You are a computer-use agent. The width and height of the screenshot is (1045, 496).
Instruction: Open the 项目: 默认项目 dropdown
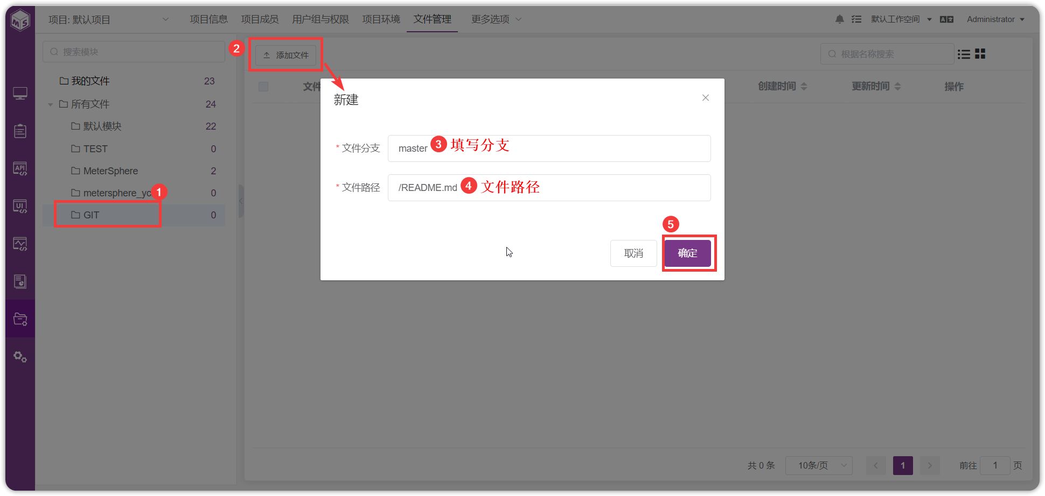(109, 19)
